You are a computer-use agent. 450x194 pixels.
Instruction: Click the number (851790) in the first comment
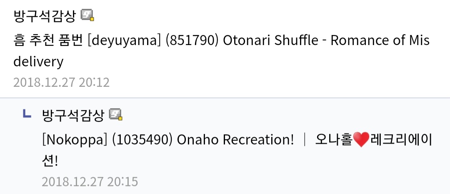(x=192, y=40)
